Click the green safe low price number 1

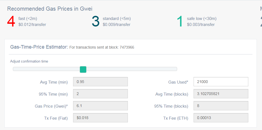(180, 22)
